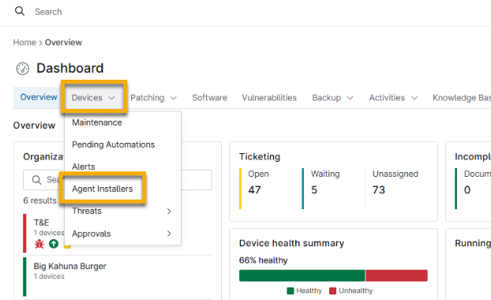491x300 pixels.
Task: Click the 6 results label
Action: (x=39, y=201)
